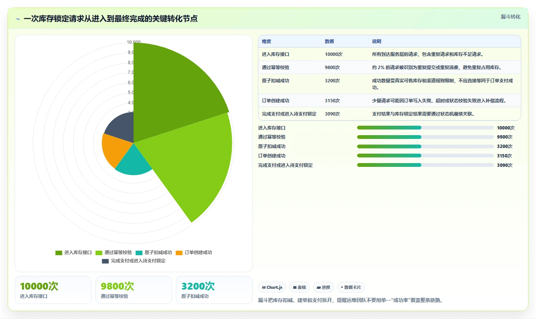Select the 完成支付或进入待支付锁定 table row label
Screen dimensions: 536x319
click(289, 114)
